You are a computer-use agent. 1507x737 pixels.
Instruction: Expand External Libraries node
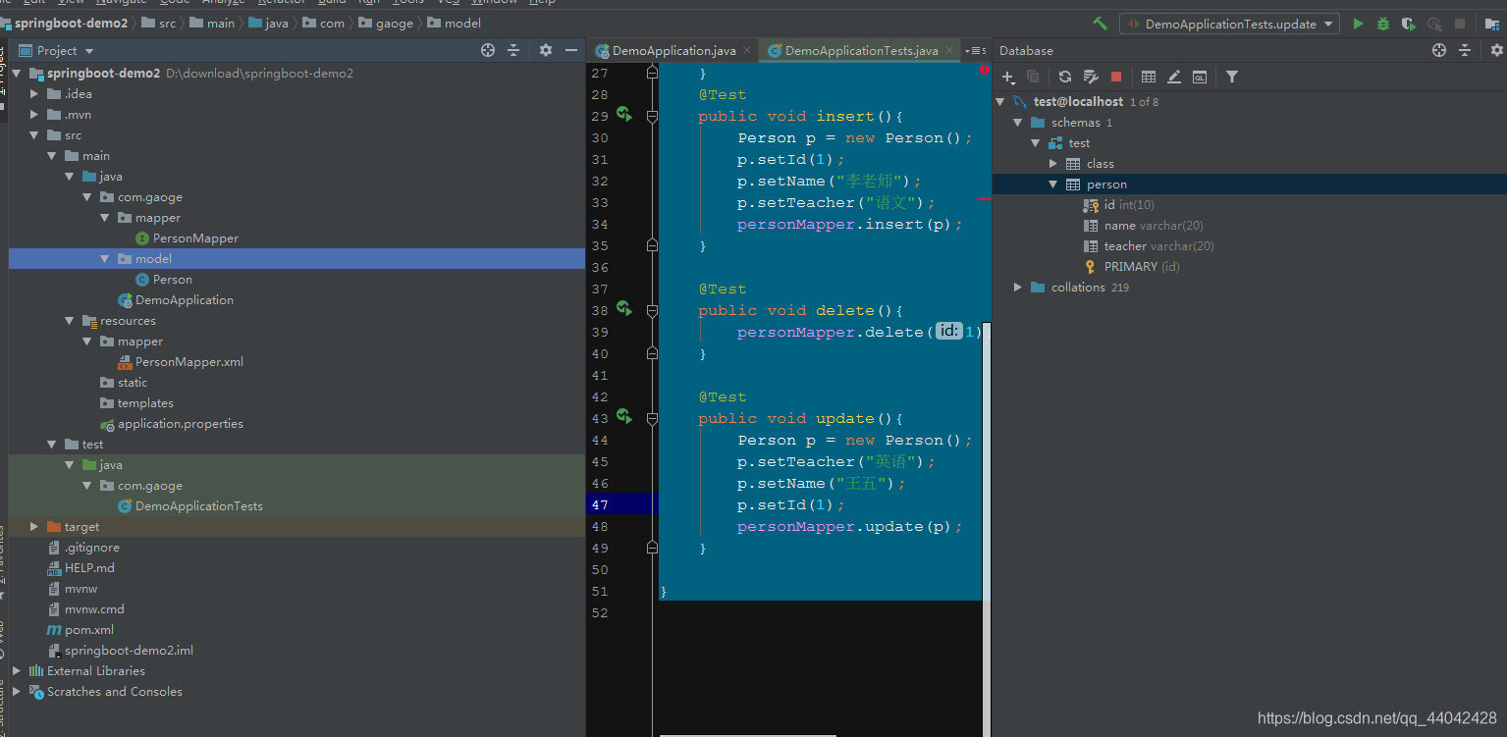coord(17,671)
